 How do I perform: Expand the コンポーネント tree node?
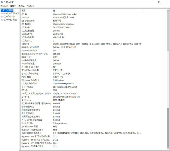click(2, 17)
